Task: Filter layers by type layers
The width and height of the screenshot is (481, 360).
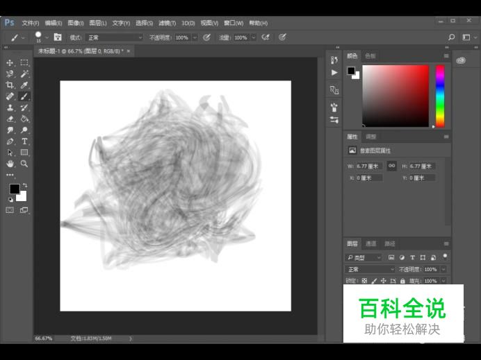Action: [x=413, y=257]
